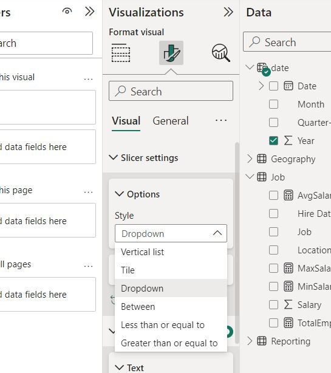Click the Geography table icon
Viewport: 331px width, 373px height.
click(262, 159)
